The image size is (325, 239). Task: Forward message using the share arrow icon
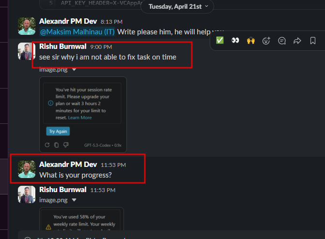pyautogui.click(x=297, y=41)
